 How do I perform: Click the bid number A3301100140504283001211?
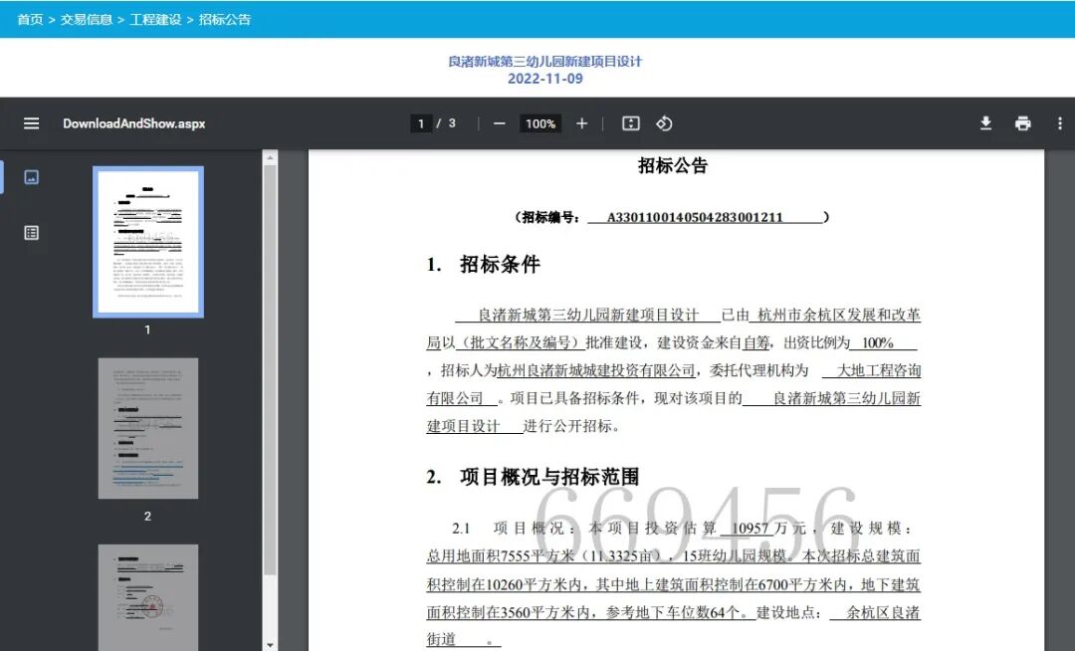[x=695, y=217]
